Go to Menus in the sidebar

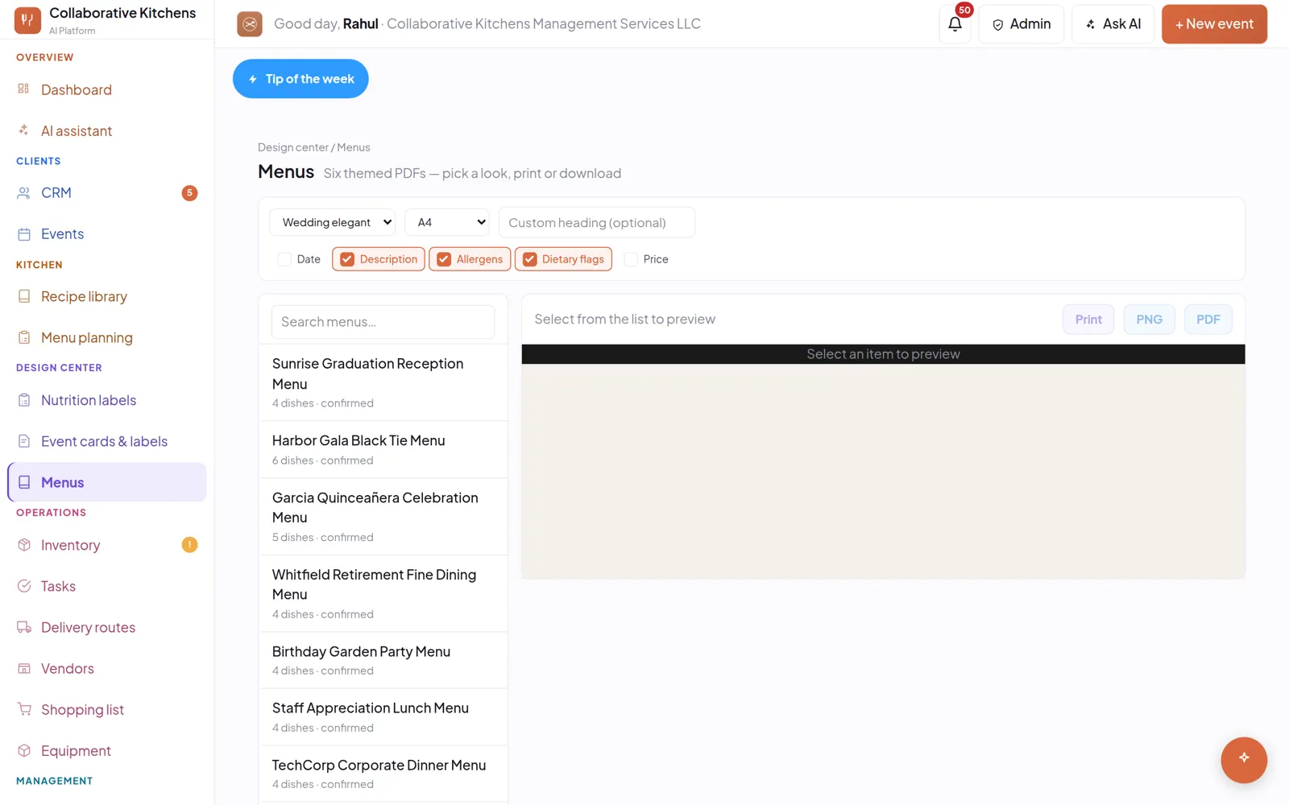coord(107,482)
